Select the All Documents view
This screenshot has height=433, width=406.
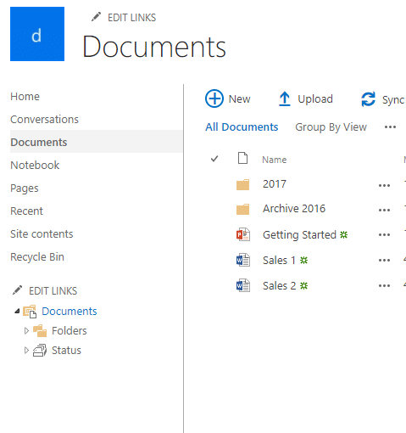[x=242, y=127]
